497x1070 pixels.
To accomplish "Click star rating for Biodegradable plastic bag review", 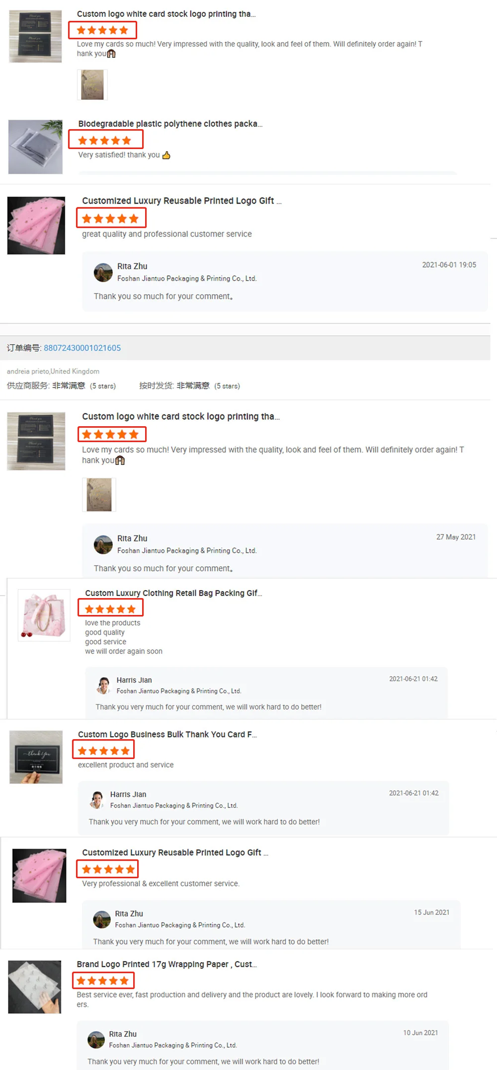I will coord(105,140).
